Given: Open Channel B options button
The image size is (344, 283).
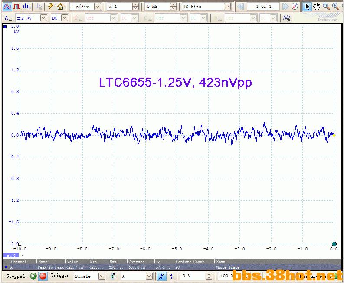Looking at the screenshot, I should (77, 18).
